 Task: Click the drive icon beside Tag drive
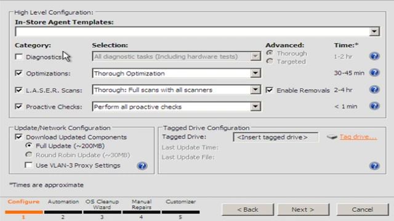coord(332,137)
